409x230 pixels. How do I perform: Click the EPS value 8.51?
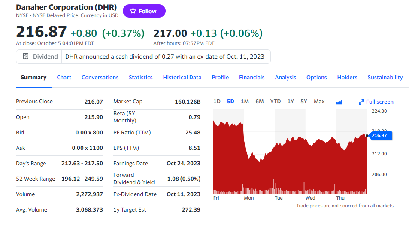[194, 148]
